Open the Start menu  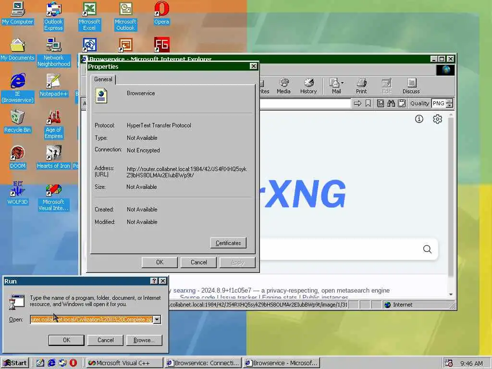(15, 363)
